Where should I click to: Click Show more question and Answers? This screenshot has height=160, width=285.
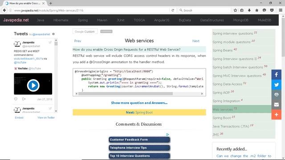pyautogui.click(x=139, y=103)
